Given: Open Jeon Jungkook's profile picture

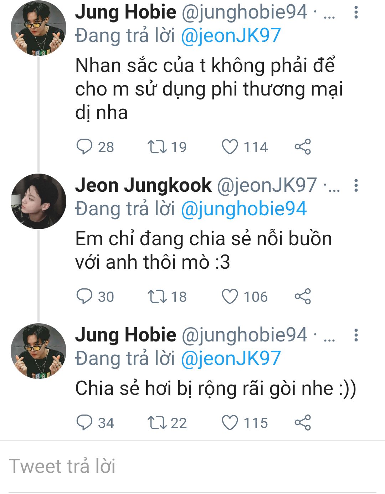Looking at the screenshot, I should [38, 201].
